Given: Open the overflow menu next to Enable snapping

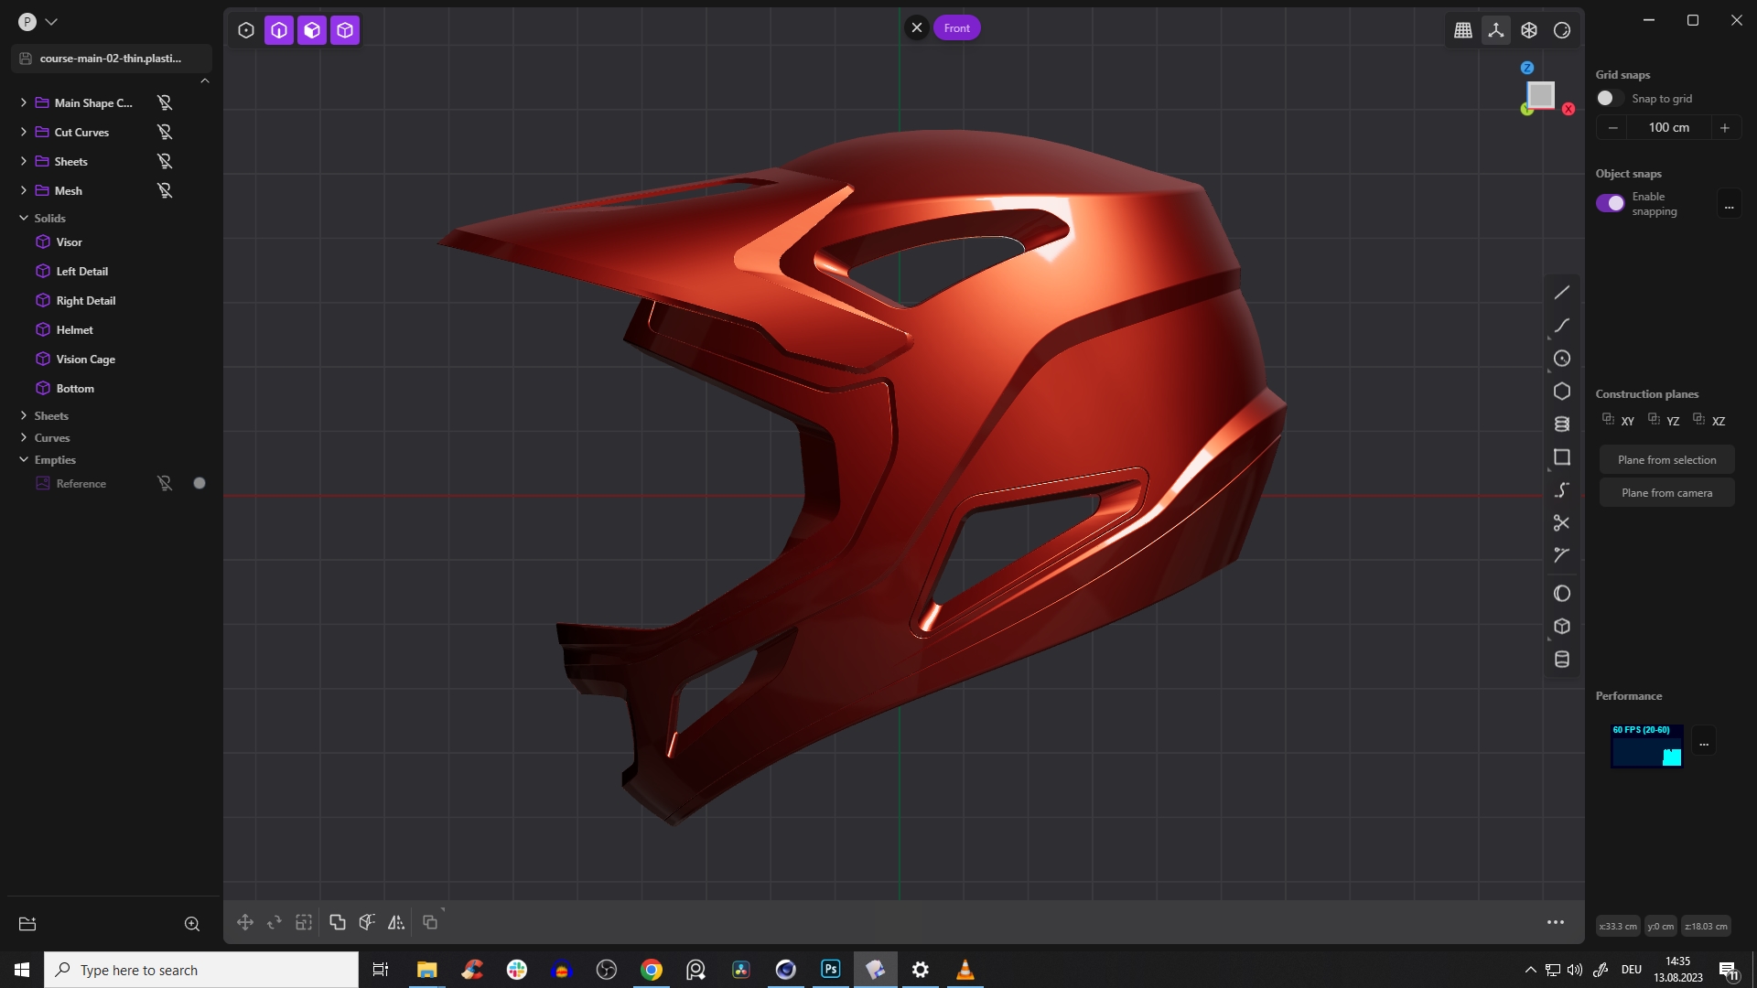Looking at the screenshot, I should (1730, 207).
